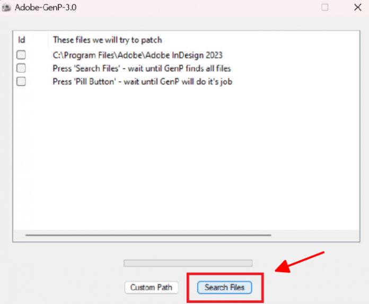The image size is (369, 304).
Task: Tick the checkbox for Adobe InDesign 2023 path
Action: point(21,55)
